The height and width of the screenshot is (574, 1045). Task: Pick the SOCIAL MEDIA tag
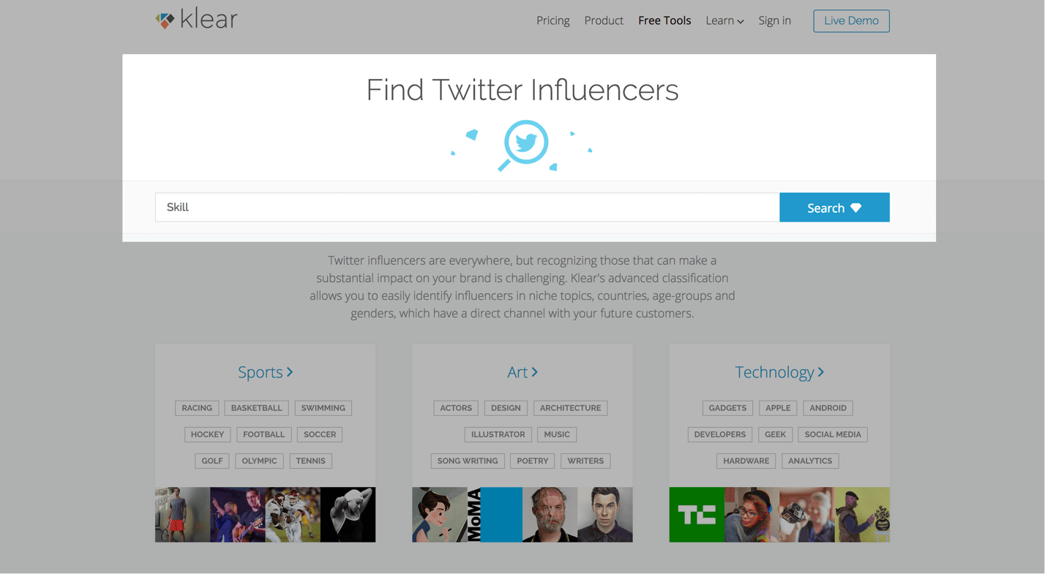pos(833,434)
